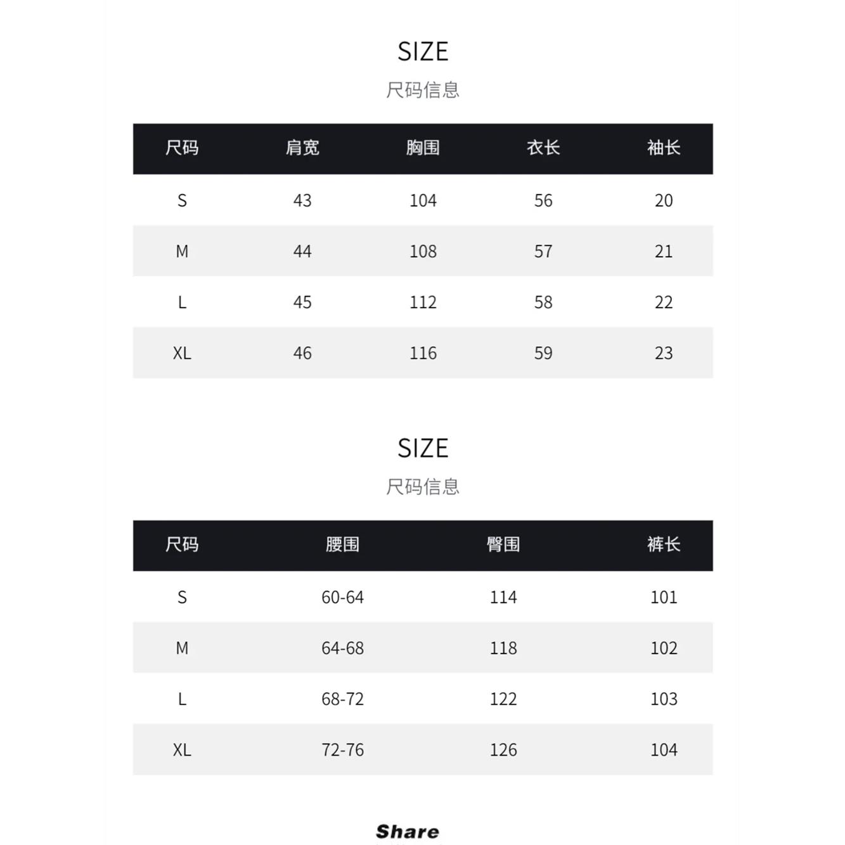This screenshot has height=845, width=845.
Task: Click sleeve length value 23
Action: pyautogui.click(x=664, y=353)
